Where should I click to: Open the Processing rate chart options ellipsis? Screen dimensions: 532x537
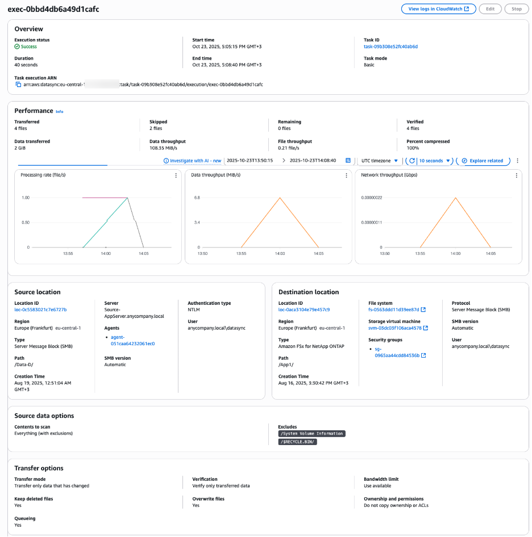click(x=175, y=176)
